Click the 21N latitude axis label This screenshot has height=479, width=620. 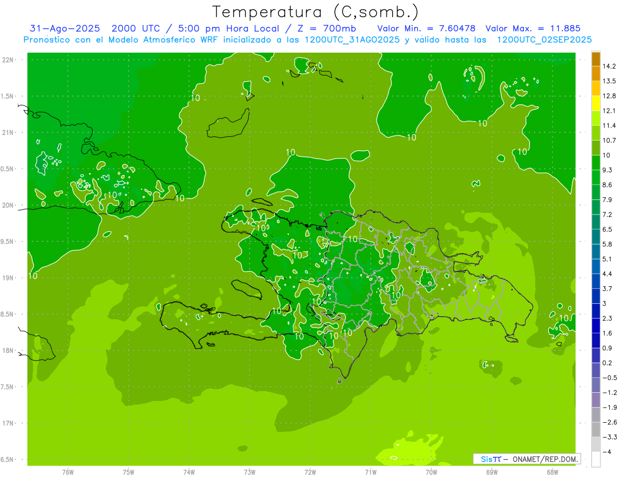pyautogui.click(x=7, y=132)
